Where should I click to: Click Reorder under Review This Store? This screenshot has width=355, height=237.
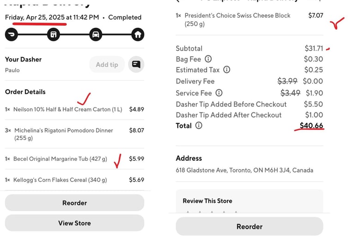click(250, 226)
